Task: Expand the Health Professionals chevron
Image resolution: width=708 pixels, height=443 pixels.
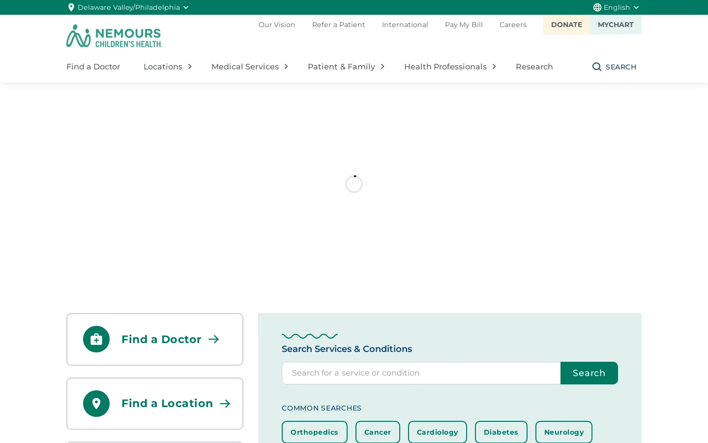Action: click(494, 66)
